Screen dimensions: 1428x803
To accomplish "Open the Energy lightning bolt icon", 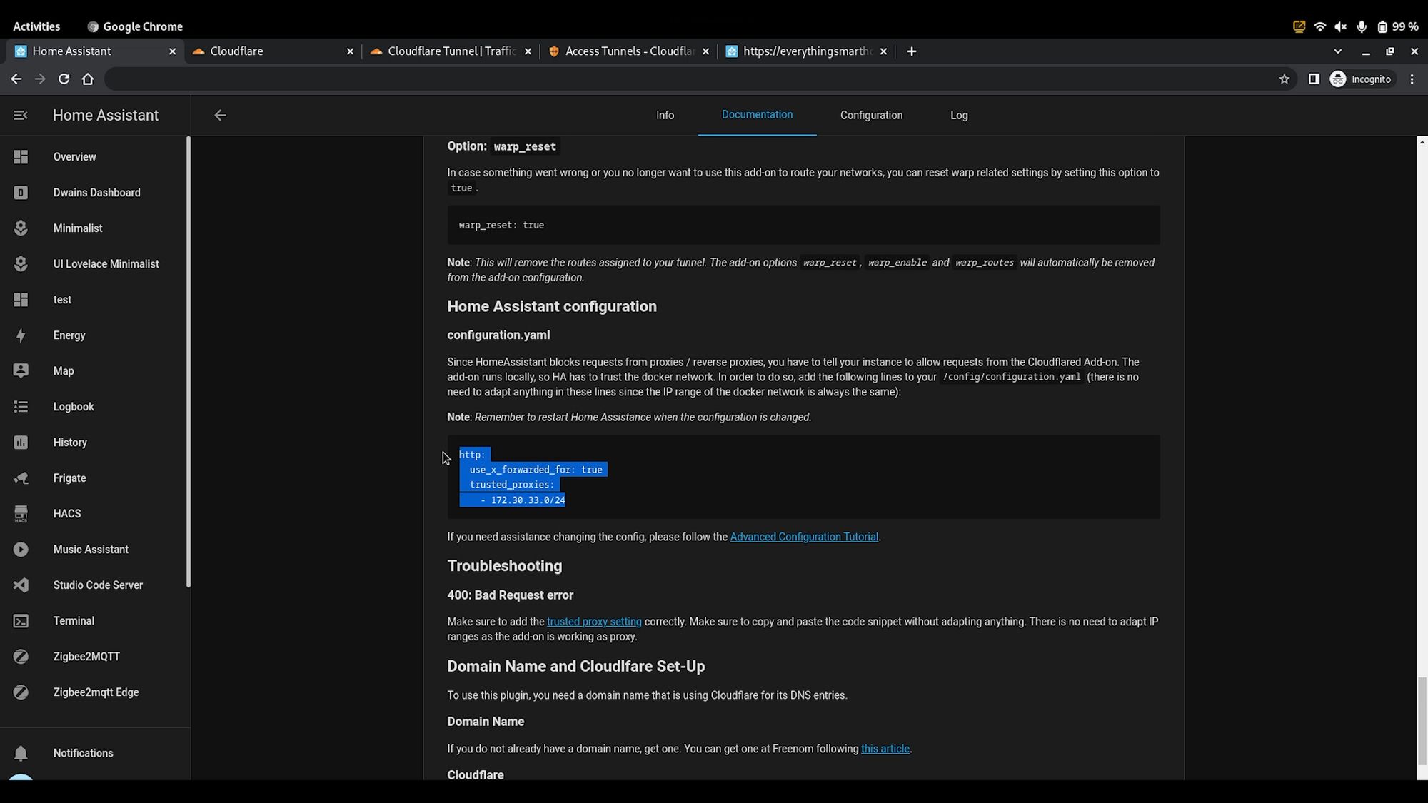I will pos(21,335).
